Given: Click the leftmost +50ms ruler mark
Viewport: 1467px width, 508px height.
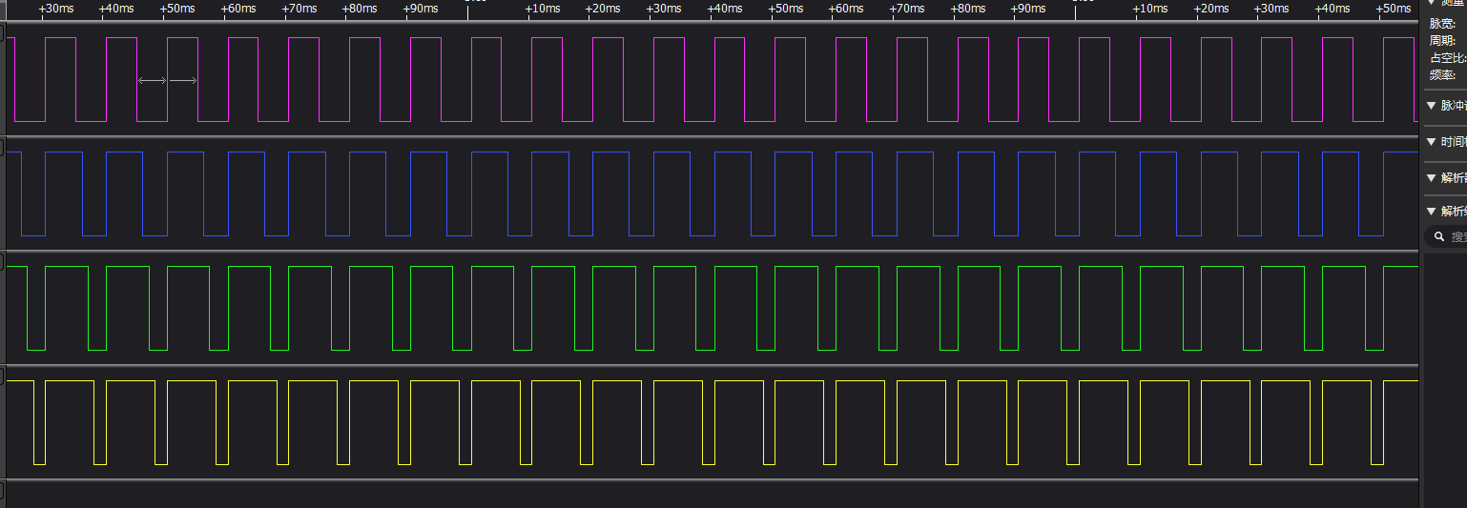Looking at the screenshot, I should (x=176, y=9).
